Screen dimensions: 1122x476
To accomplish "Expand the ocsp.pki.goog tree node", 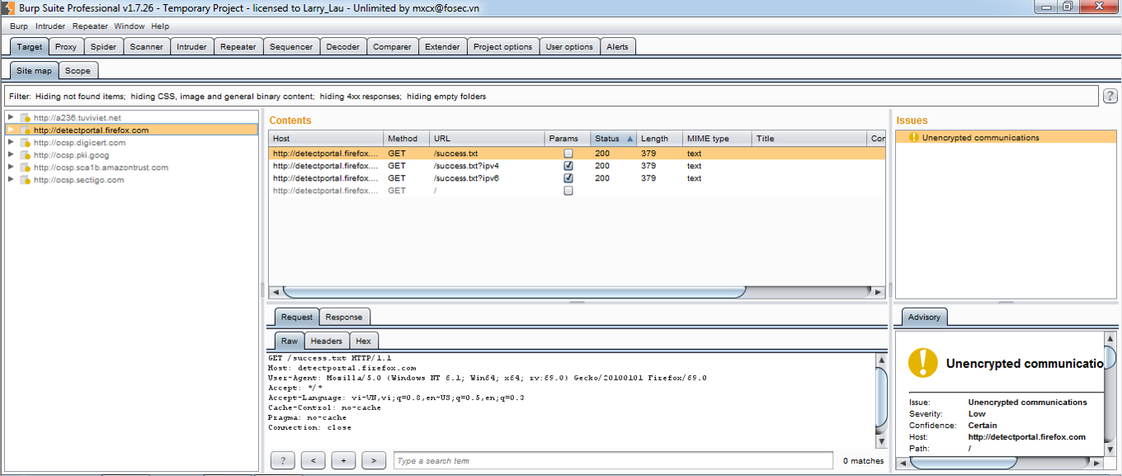I will (x=11, y=154).
